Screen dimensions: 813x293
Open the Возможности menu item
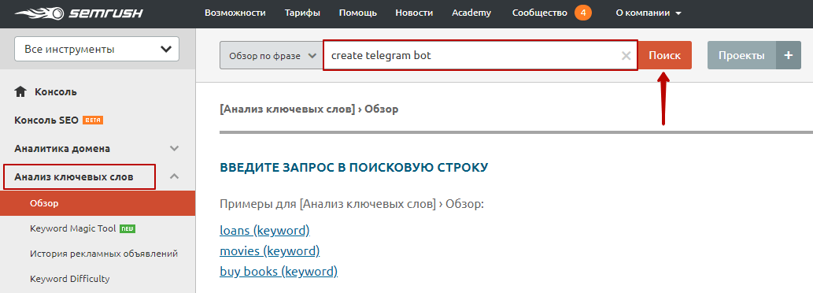[235, 13]
